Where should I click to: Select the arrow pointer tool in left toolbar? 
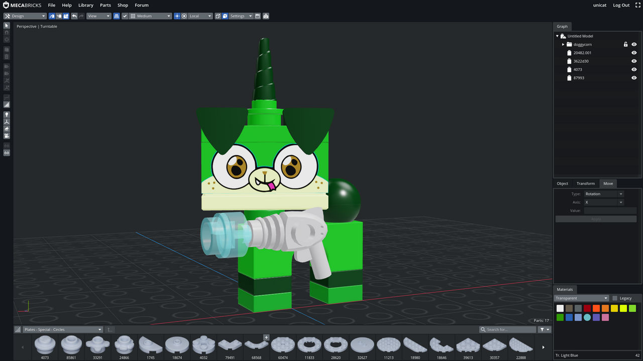(x=7, y=26)
